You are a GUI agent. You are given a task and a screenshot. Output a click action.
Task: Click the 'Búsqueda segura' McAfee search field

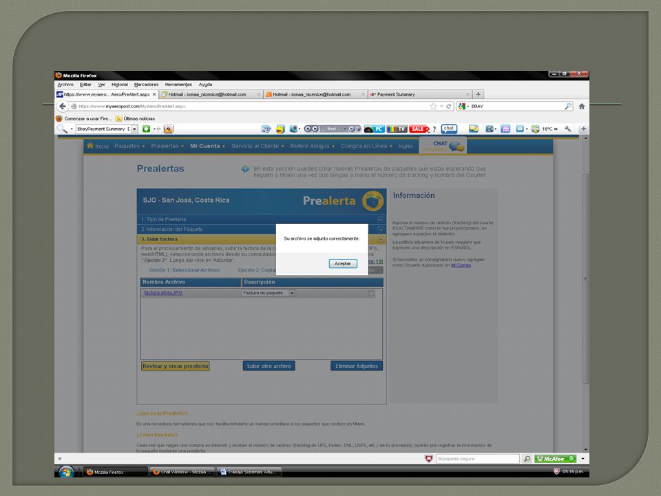[x=478, y=459]
